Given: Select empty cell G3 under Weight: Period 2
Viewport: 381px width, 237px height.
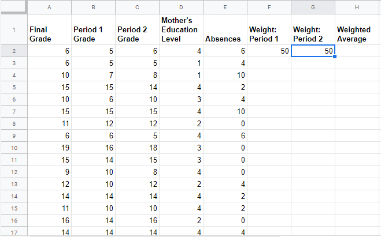Looking at the screenshot, I should point(313,63).
